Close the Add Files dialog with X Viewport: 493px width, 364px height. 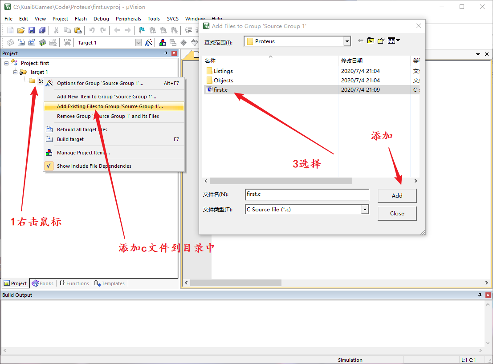[x=419, y=26]
